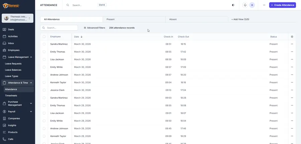This screenshot has height=144, width=301.
Task: Open Timesheets submenu item
Action: (11, 96)
